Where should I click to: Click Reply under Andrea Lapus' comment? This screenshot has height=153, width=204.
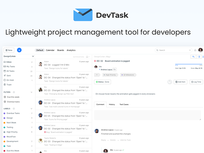click(103, 140)
